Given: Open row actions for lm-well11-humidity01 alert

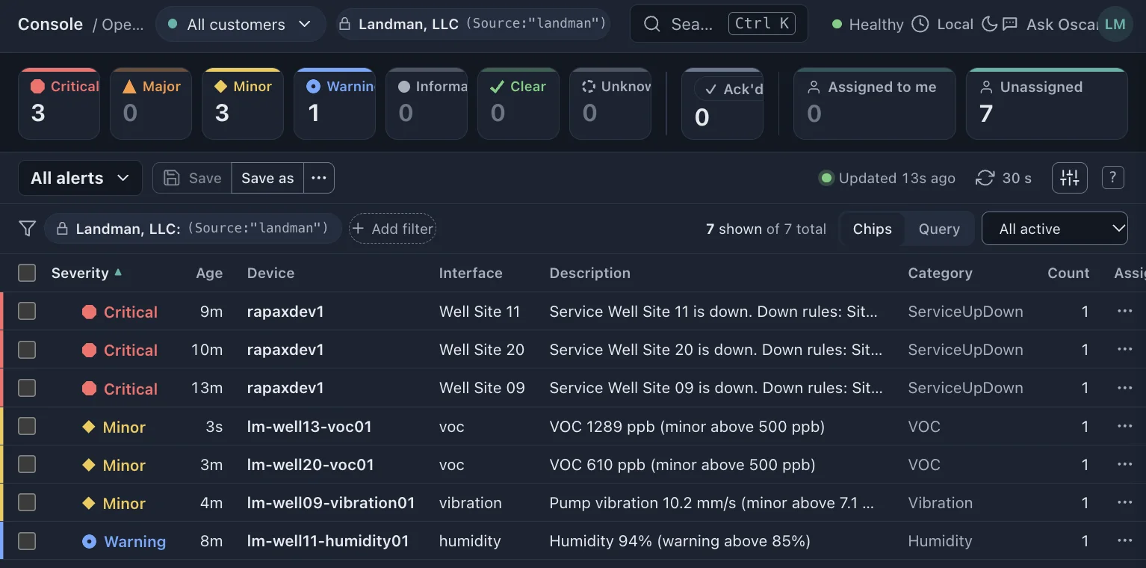Looking at the screenshot, I should point(1124,541).
